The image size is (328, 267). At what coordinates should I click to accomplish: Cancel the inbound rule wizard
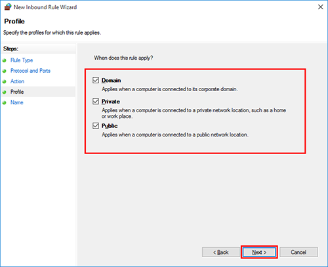coord(298,252)
